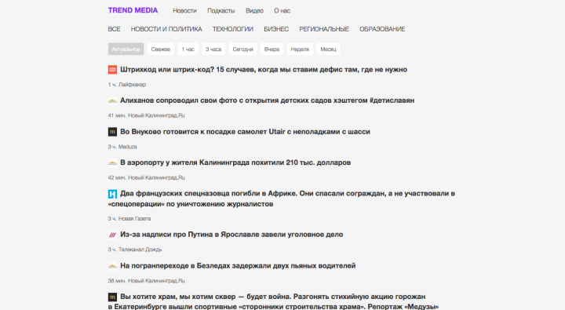
Task: Filter news by Месяц
Action: (x=328, y=49)
